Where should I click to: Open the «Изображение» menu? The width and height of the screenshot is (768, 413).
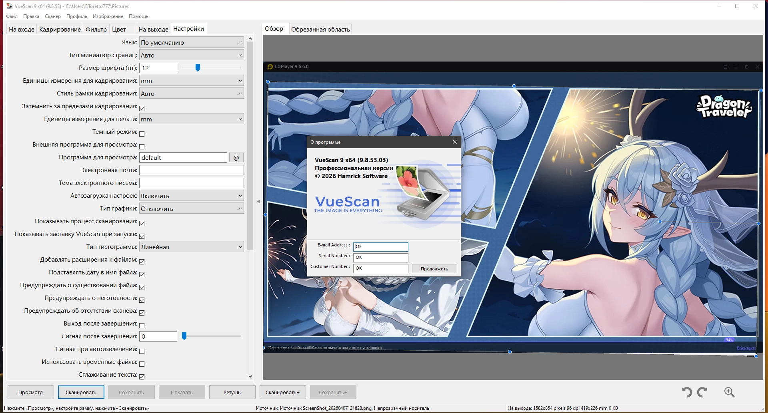108,16
